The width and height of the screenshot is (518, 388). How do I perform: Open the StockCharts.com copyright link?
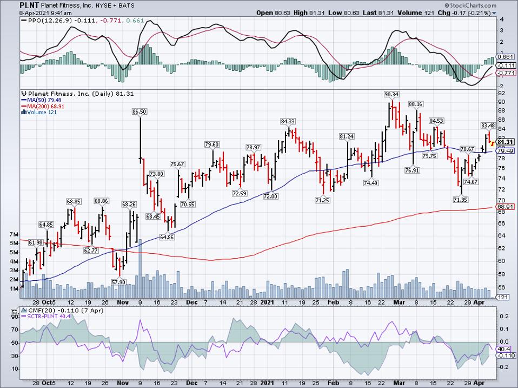point(470,5)
